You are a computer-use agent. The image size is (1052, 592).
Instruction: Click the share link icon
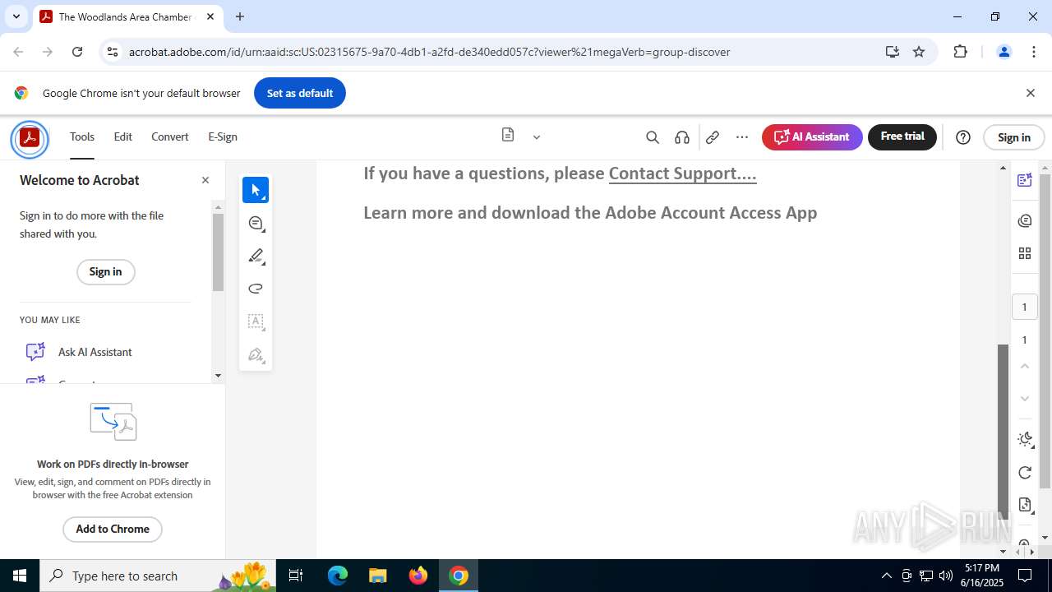point(713,137)
